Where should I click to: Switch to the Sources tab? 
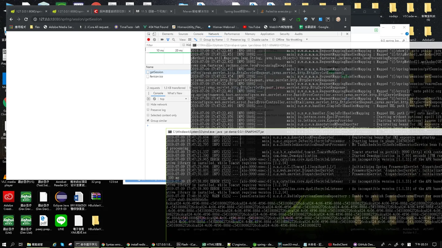click(x=183, y=34)
